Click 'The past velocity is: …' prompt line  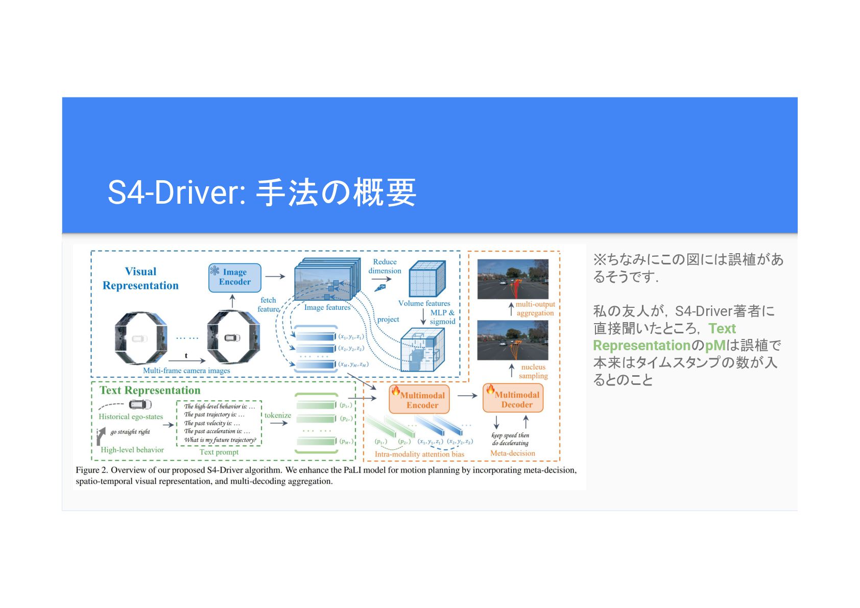tap(212, 423)
